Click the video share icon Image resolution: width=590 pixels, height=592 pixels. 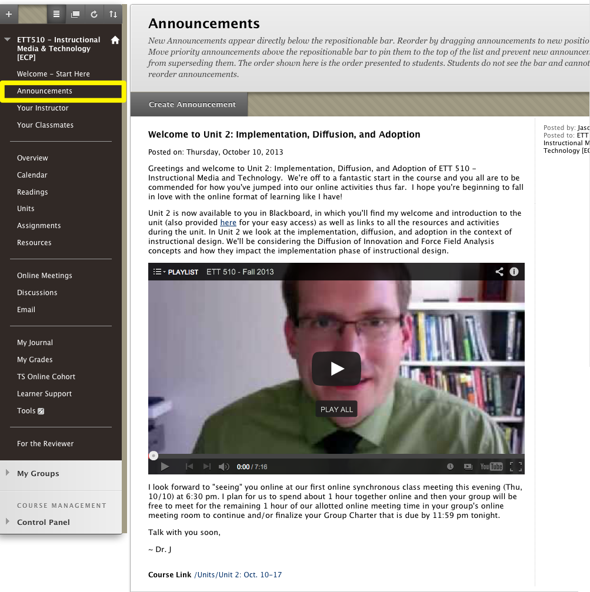point(499,272)
